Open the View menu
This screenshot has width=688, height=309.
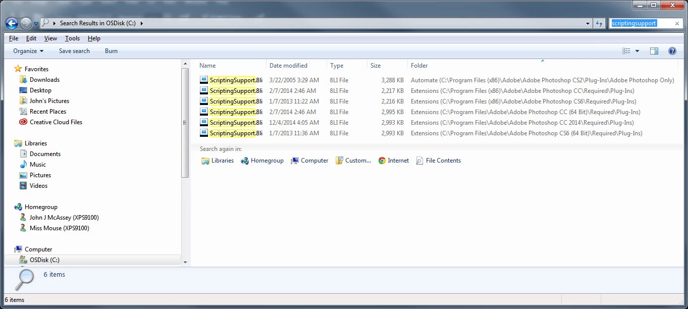click(x=50, y=38)
